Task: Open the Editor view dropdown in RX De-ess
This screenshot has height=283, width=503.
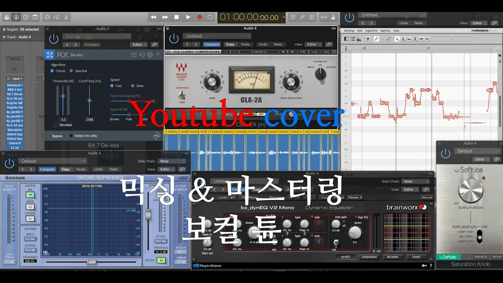Action: 138,44
